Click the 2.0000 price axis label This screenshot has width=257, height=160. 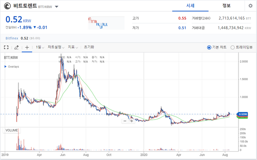(x=244, y=61)
